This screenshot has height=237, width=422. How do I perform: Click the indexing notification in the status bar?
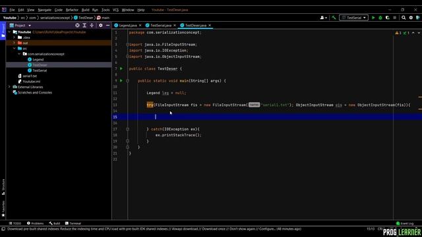(154, 229)
